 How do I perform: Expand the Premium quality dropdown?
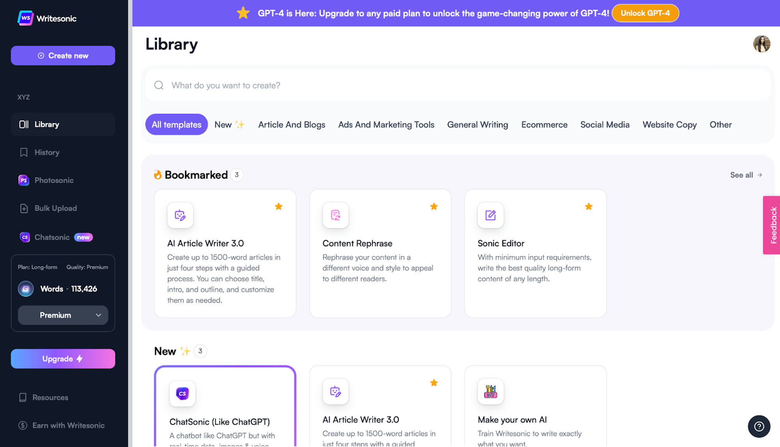[63, 315]
